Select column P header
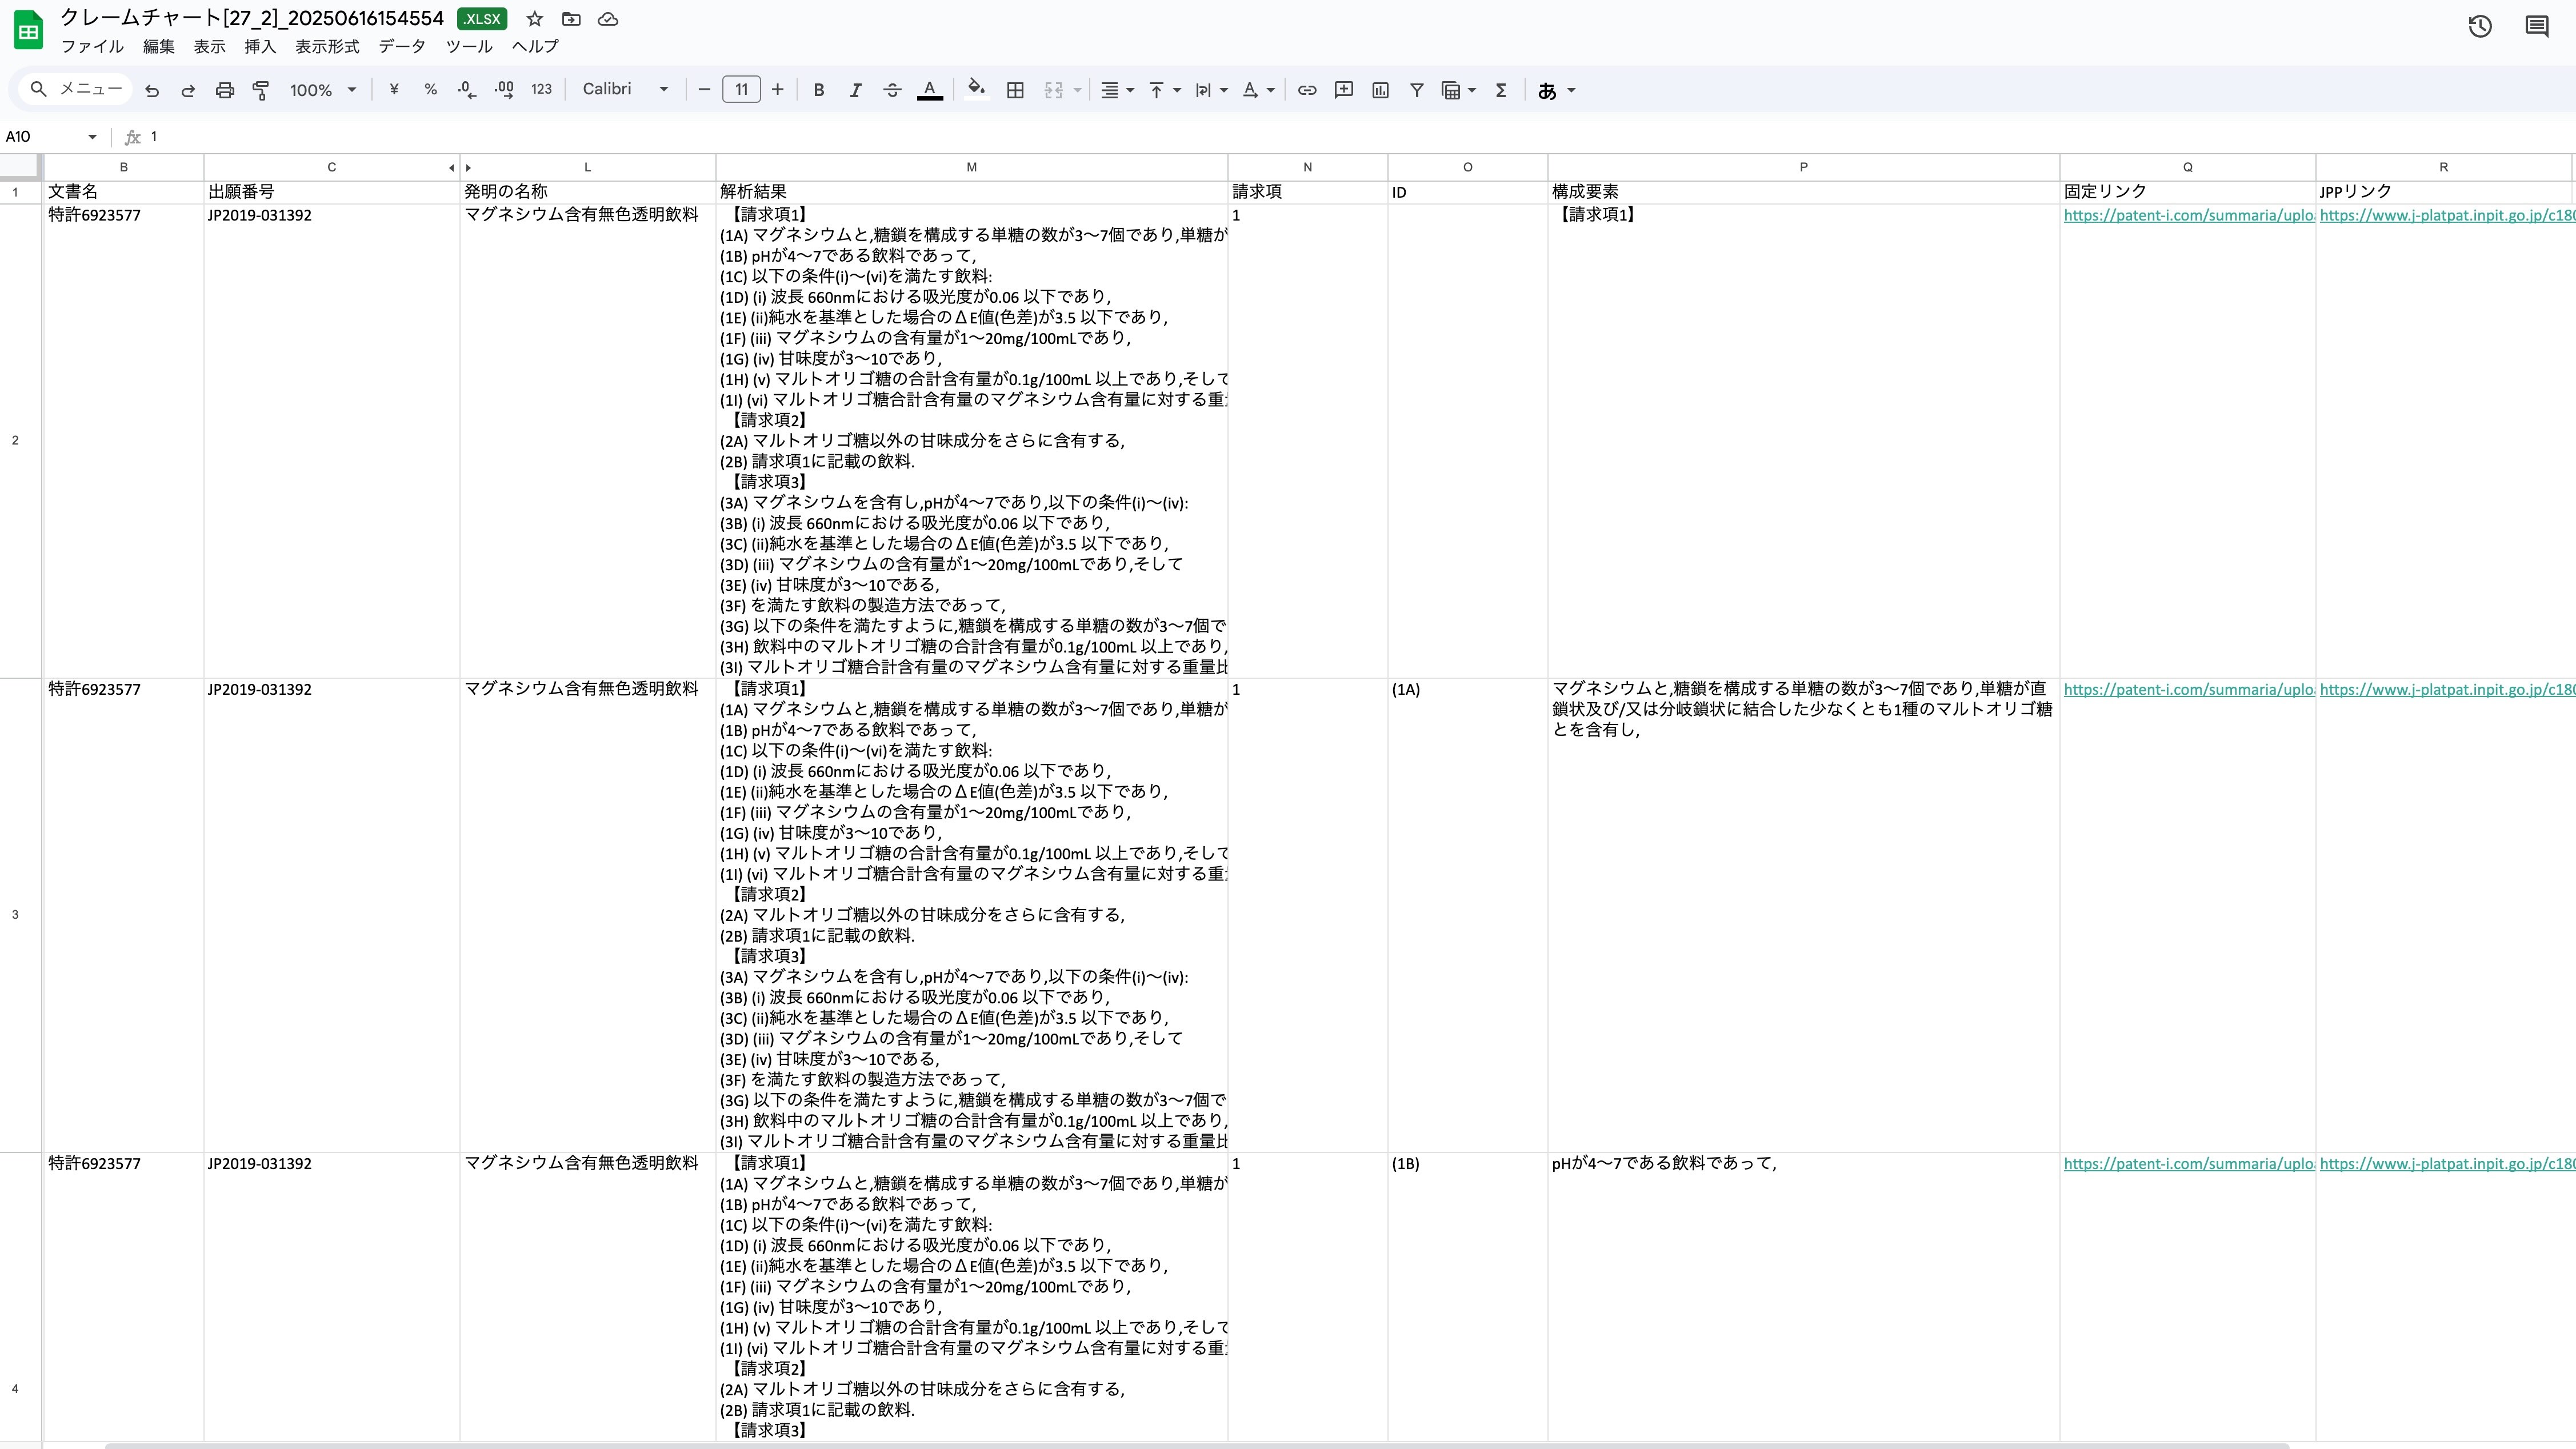This screenshot has width=2576, height=1449. click(x=1803, y=168)
